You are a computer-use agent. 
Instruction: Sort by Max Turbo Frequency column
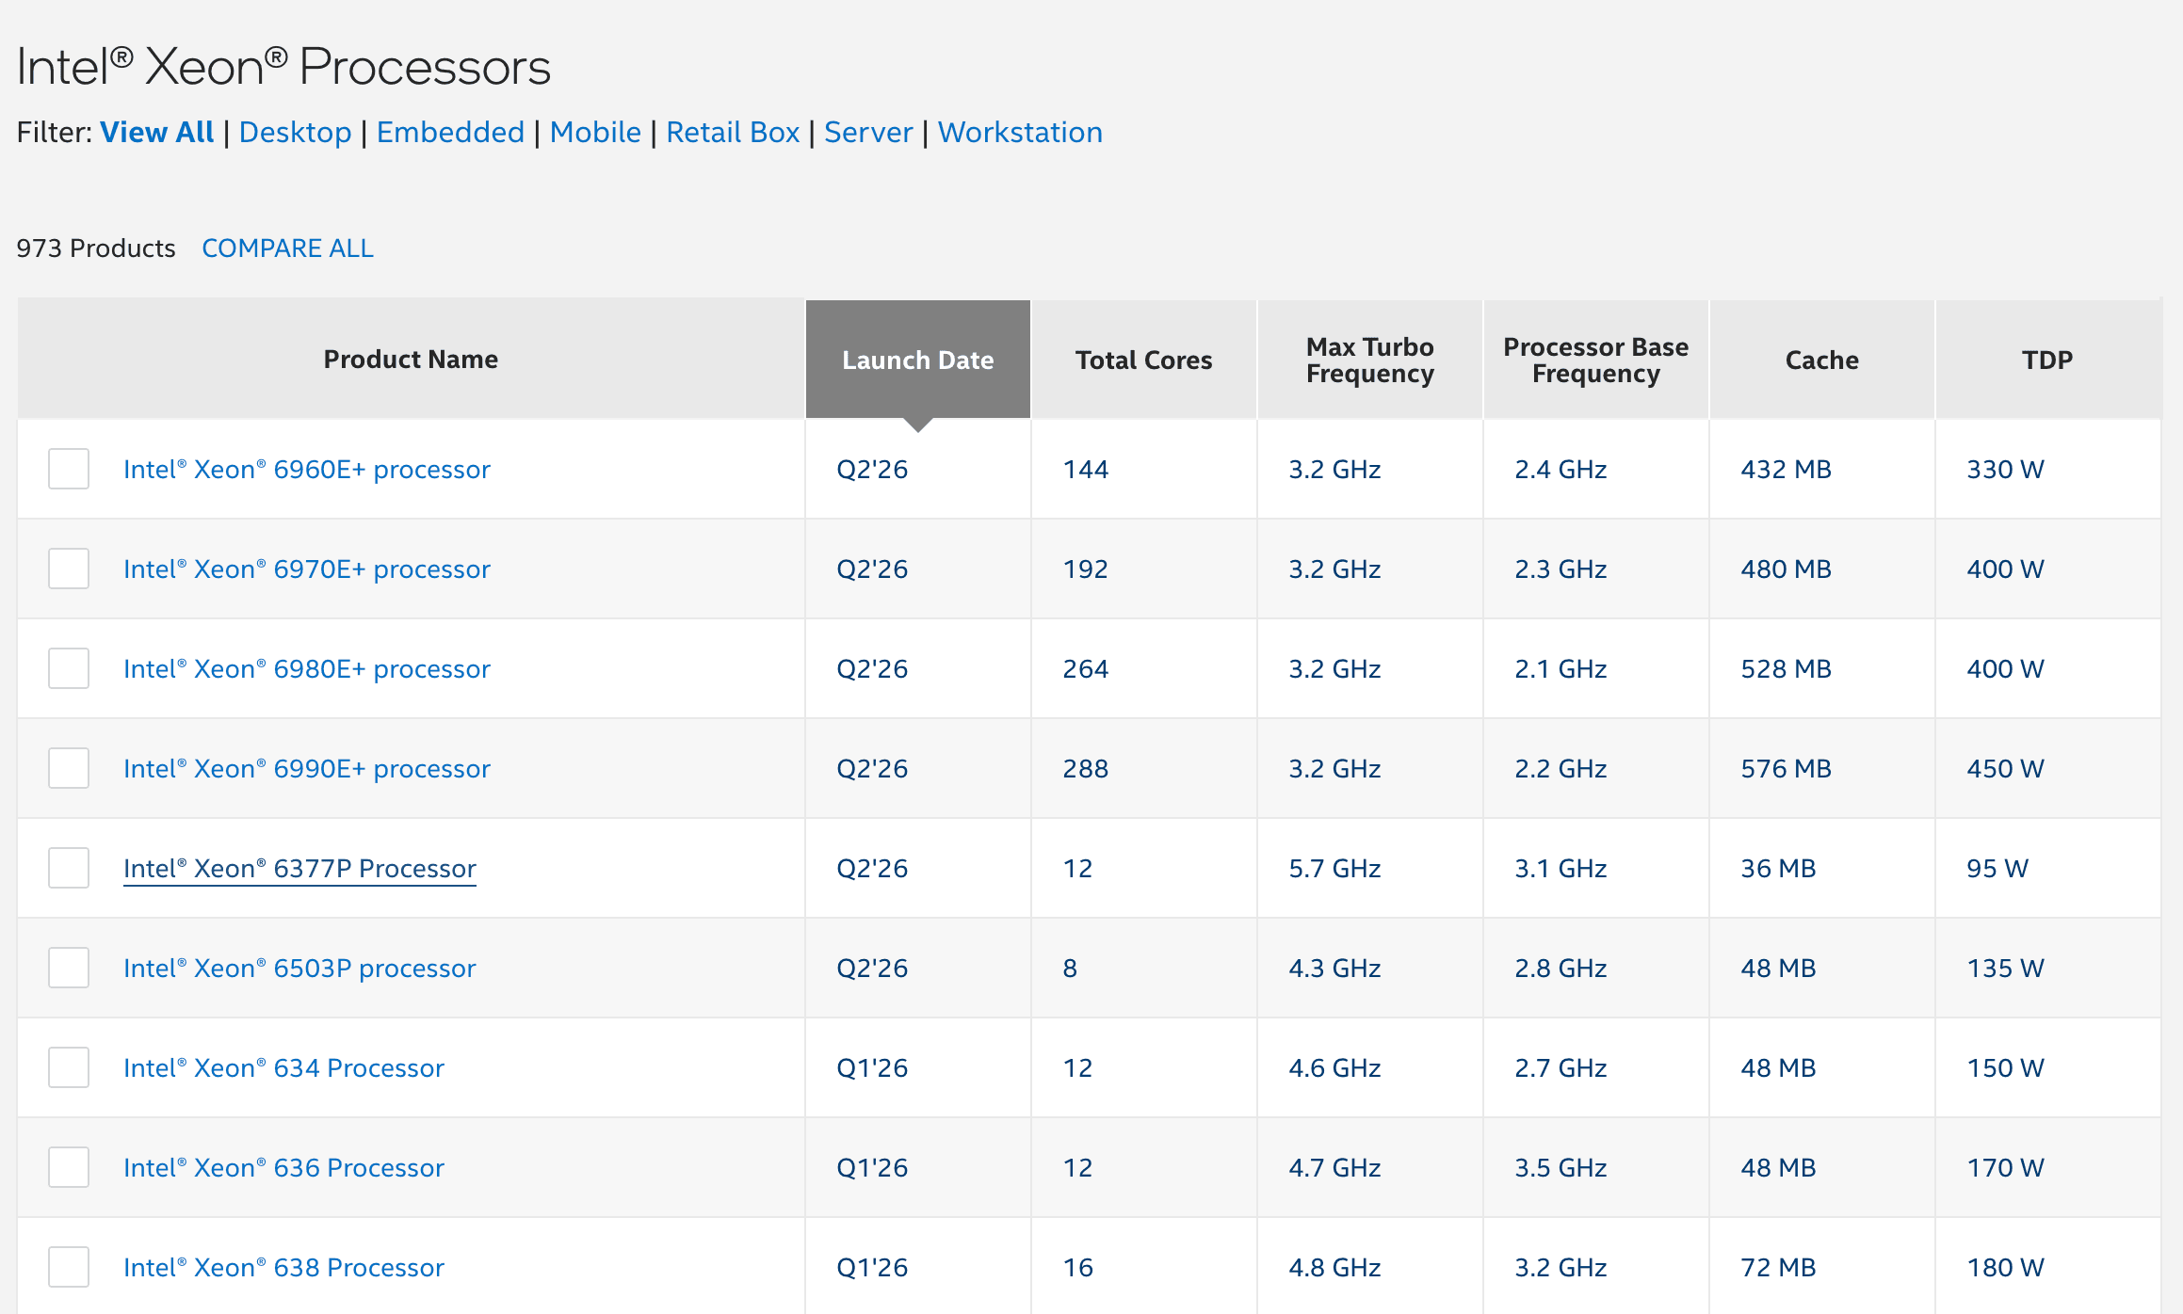pyautogui.click(x=1370, y=359)
